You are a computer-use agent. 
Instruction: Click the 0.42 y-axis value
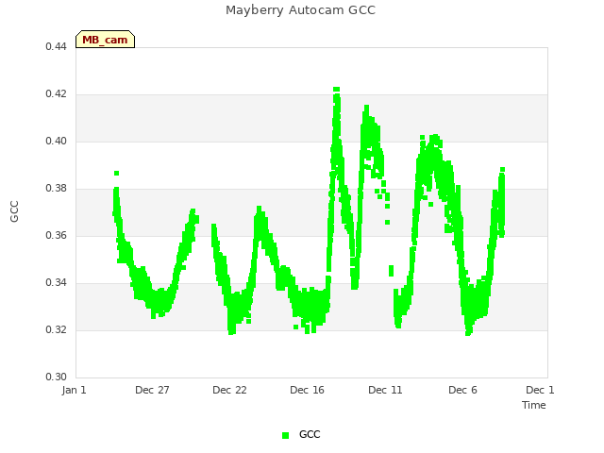57,94
